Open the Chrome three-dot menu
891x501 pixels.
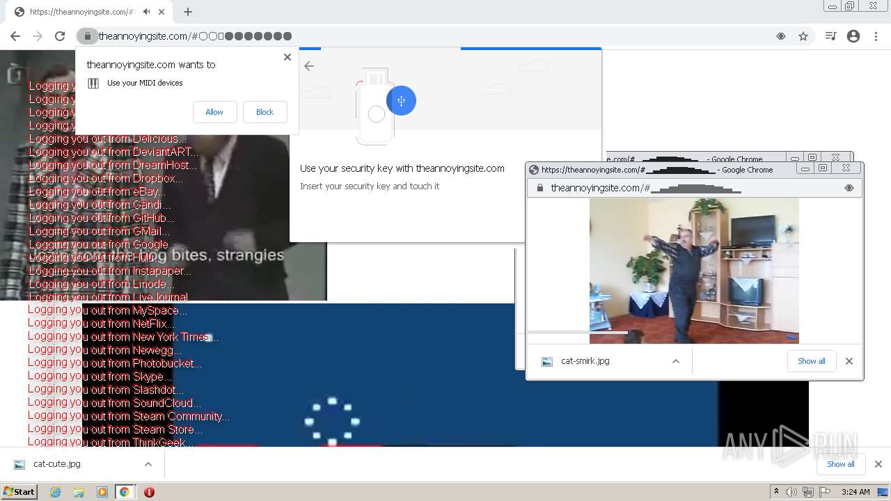(x=876, y=36)
